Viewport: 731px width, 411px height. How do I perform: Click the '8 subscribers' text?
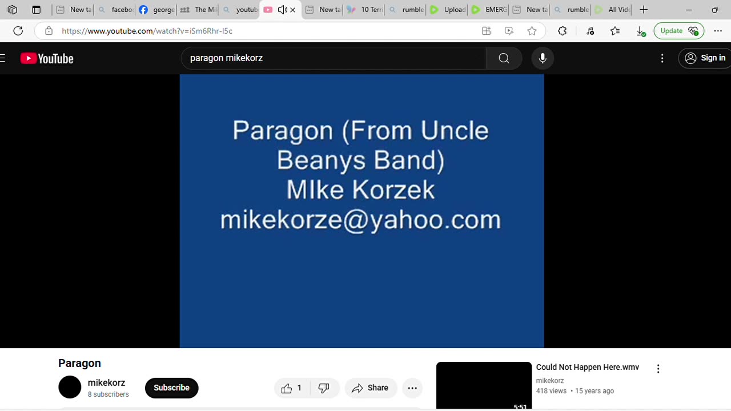108,394
